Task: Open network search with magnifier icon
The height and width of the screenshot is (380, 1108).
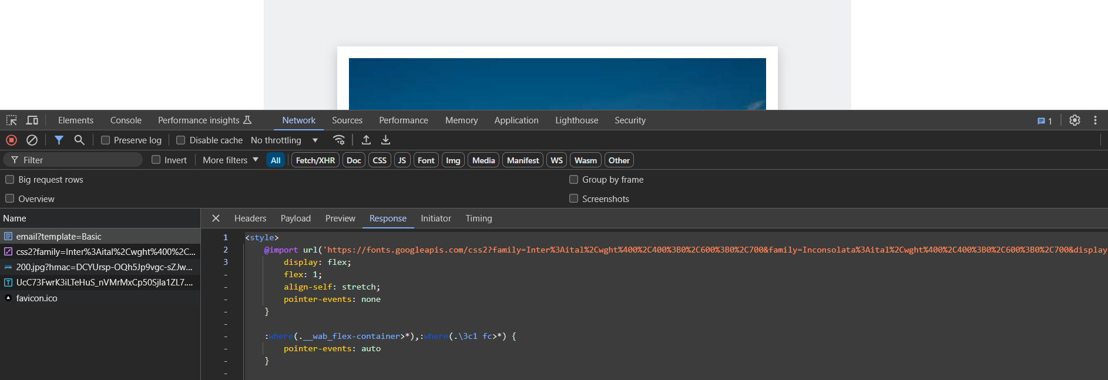Action: click(79, 140)
